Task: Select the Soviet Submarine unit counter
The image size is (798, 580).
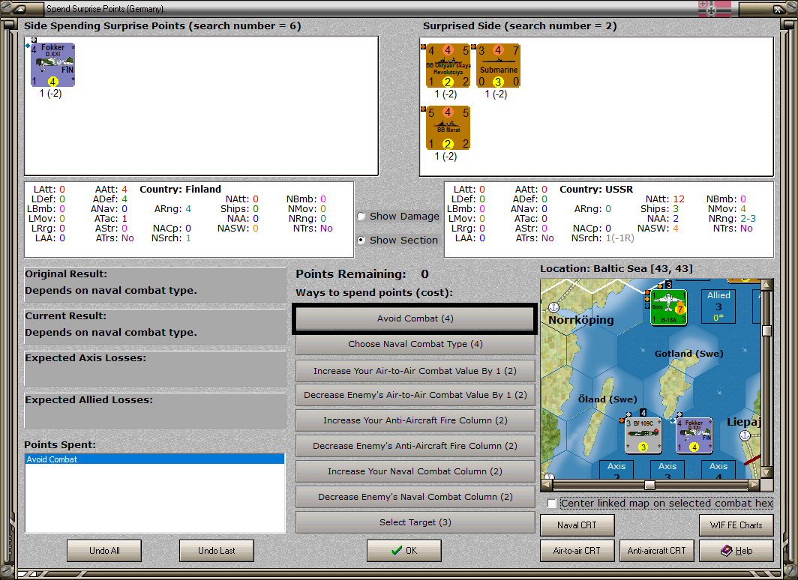Action: point(498,66)
